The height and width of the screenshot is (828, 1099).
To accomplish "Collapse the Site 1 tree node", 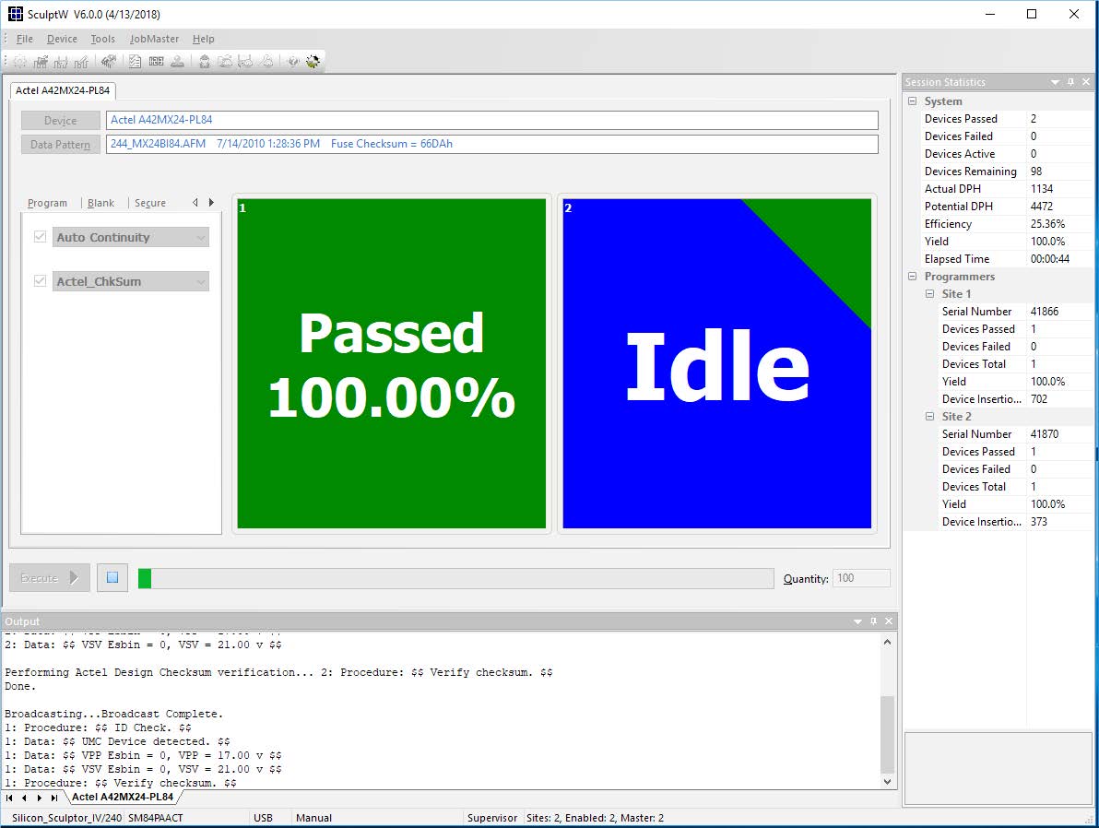I will click(x=930, y=294).
